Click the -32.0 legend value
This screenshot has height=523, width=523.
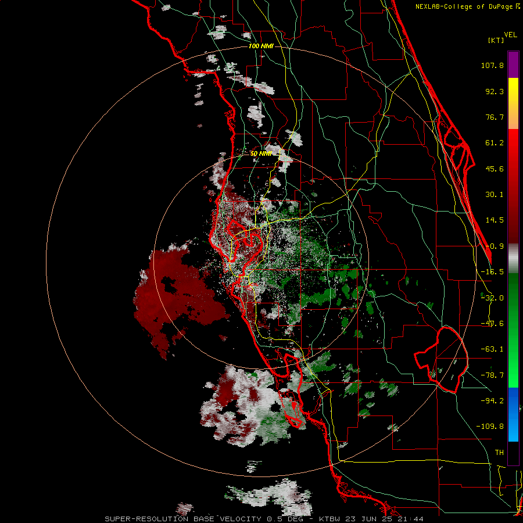point(492,298)
